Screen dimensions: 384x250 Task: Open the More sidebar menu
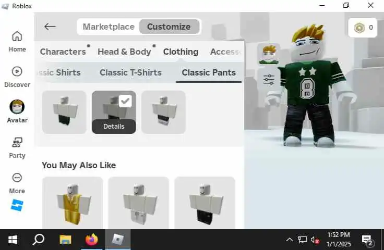coord(17,183)
